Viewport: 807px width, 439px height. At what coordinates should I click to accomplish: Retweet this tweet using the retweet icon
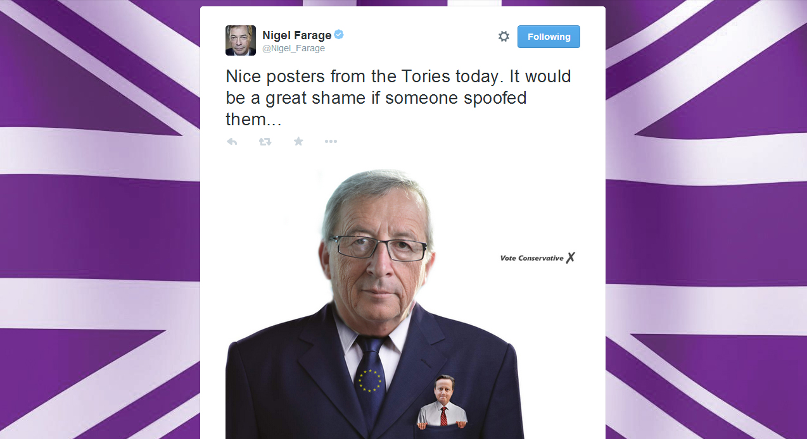tap(265, 142)
